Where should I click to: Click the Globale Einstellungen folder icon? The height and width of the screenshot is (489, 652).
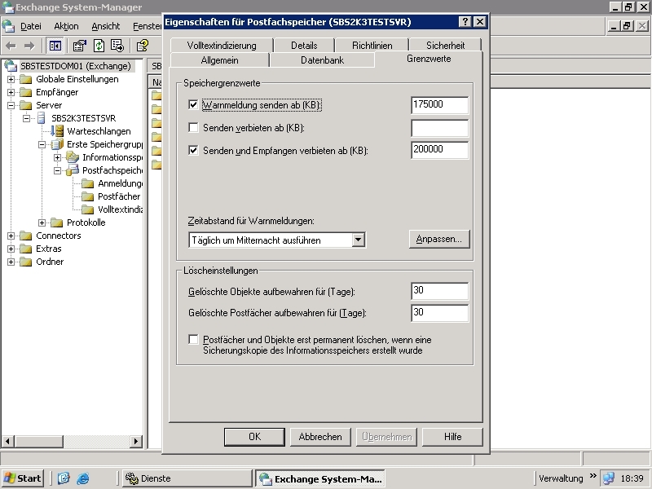[x=26, y=79]
